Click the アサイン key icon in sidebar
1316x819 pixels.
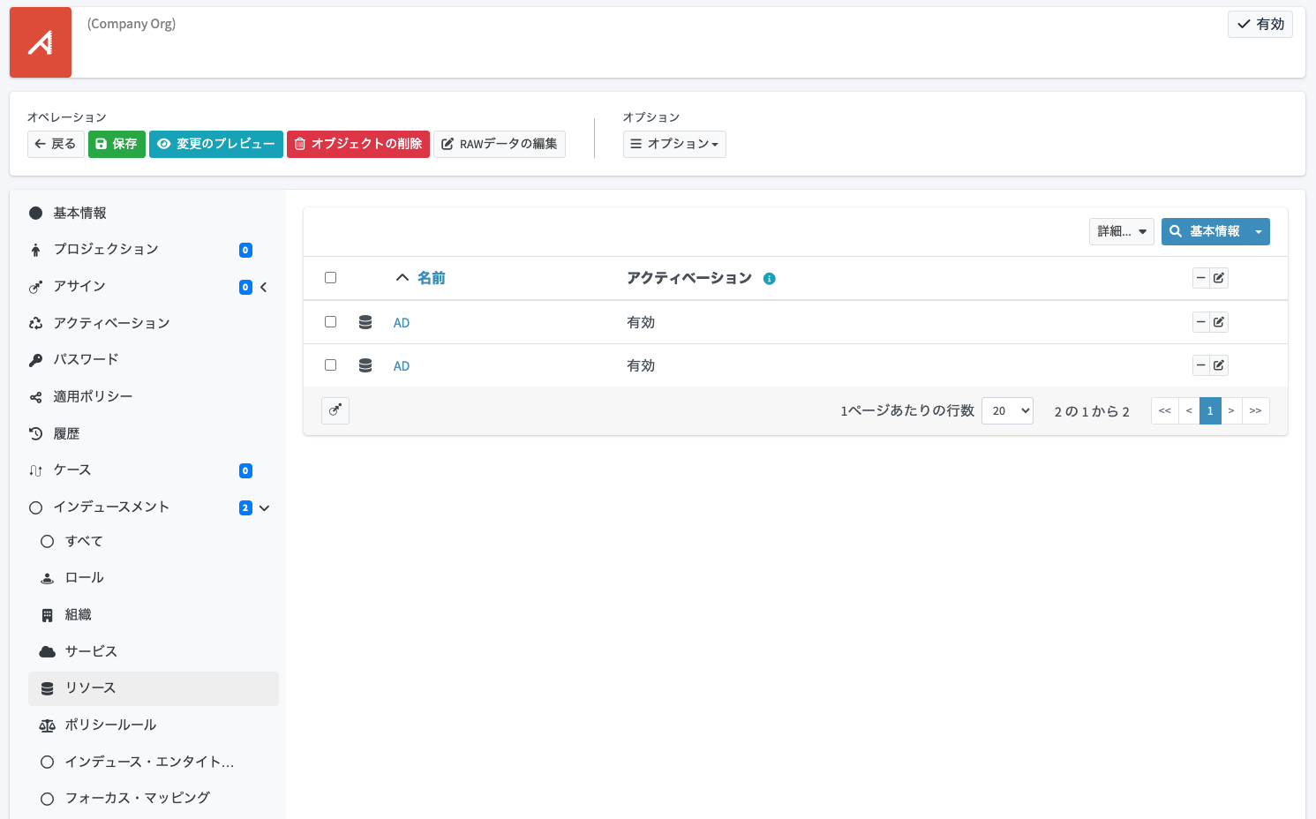tap(35, 287)
